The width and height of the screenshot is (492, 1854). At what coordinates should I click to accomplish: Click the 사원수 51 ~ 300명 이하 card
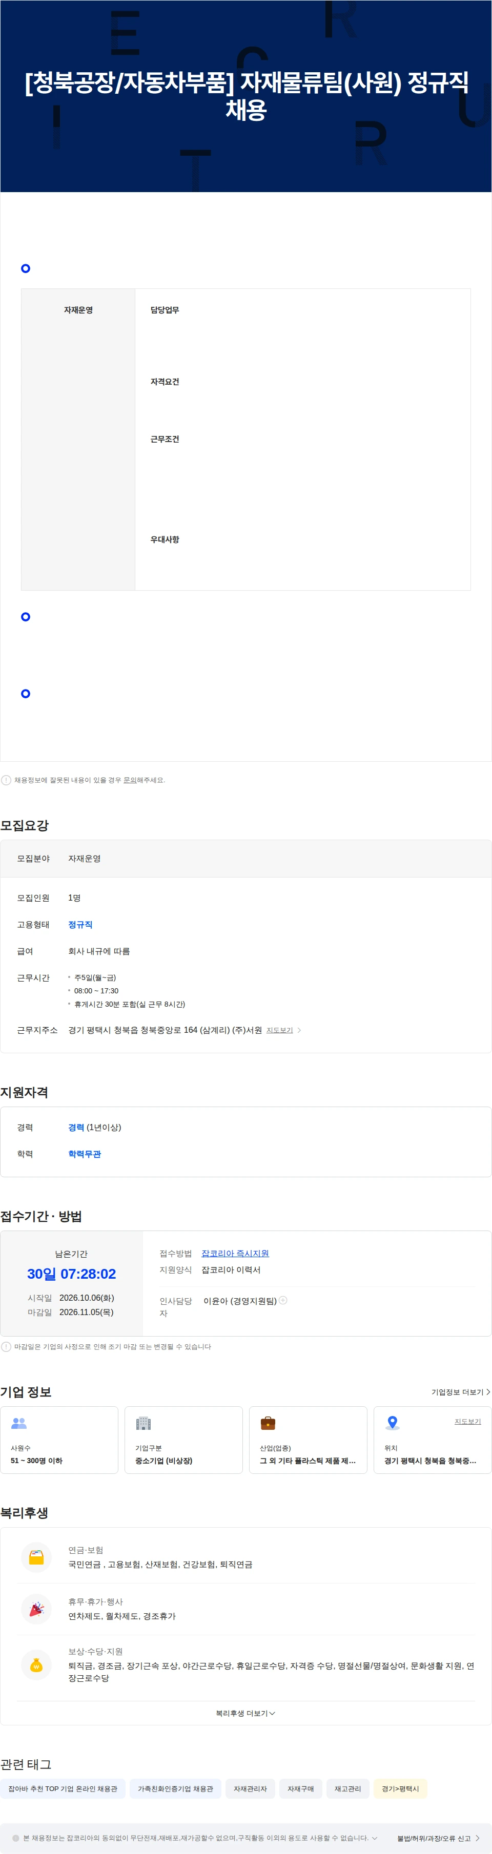[x=59, y=1440]
